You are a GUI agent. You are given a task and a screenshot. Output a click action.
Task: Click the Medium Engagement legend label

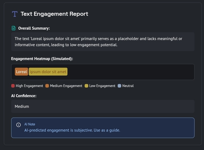(x=66, y=86)
